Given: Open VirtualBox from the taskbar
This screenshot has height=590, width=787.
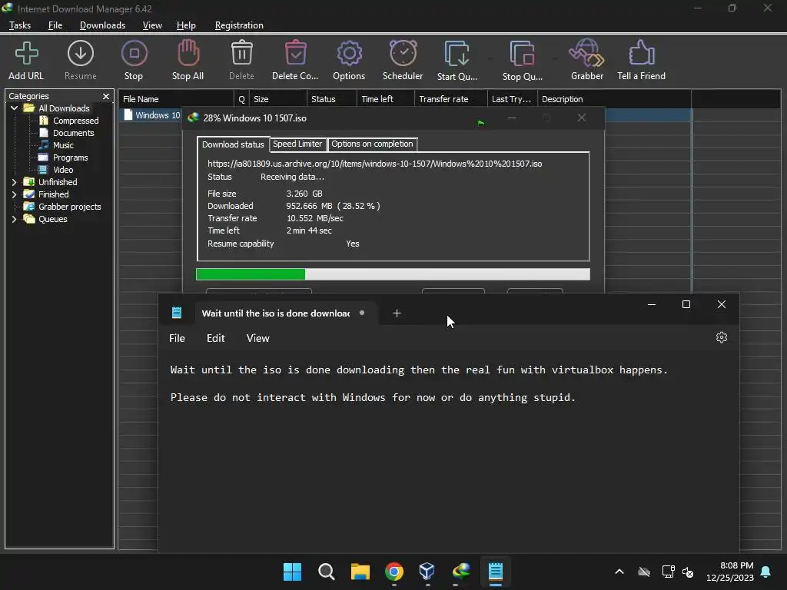Looking at the screenshot, I should click(x=427, y=572).
